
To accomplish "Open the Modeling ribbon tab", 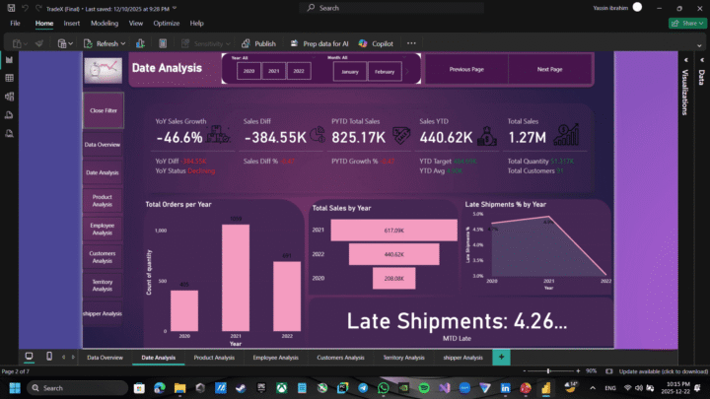I will [x=105, y=23].
